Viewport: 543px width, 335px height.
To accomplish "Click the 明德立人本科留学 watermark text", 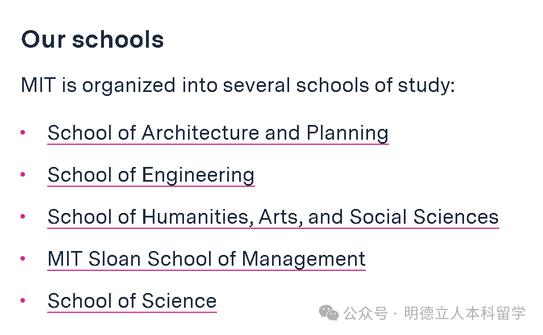I will point(465,313).
